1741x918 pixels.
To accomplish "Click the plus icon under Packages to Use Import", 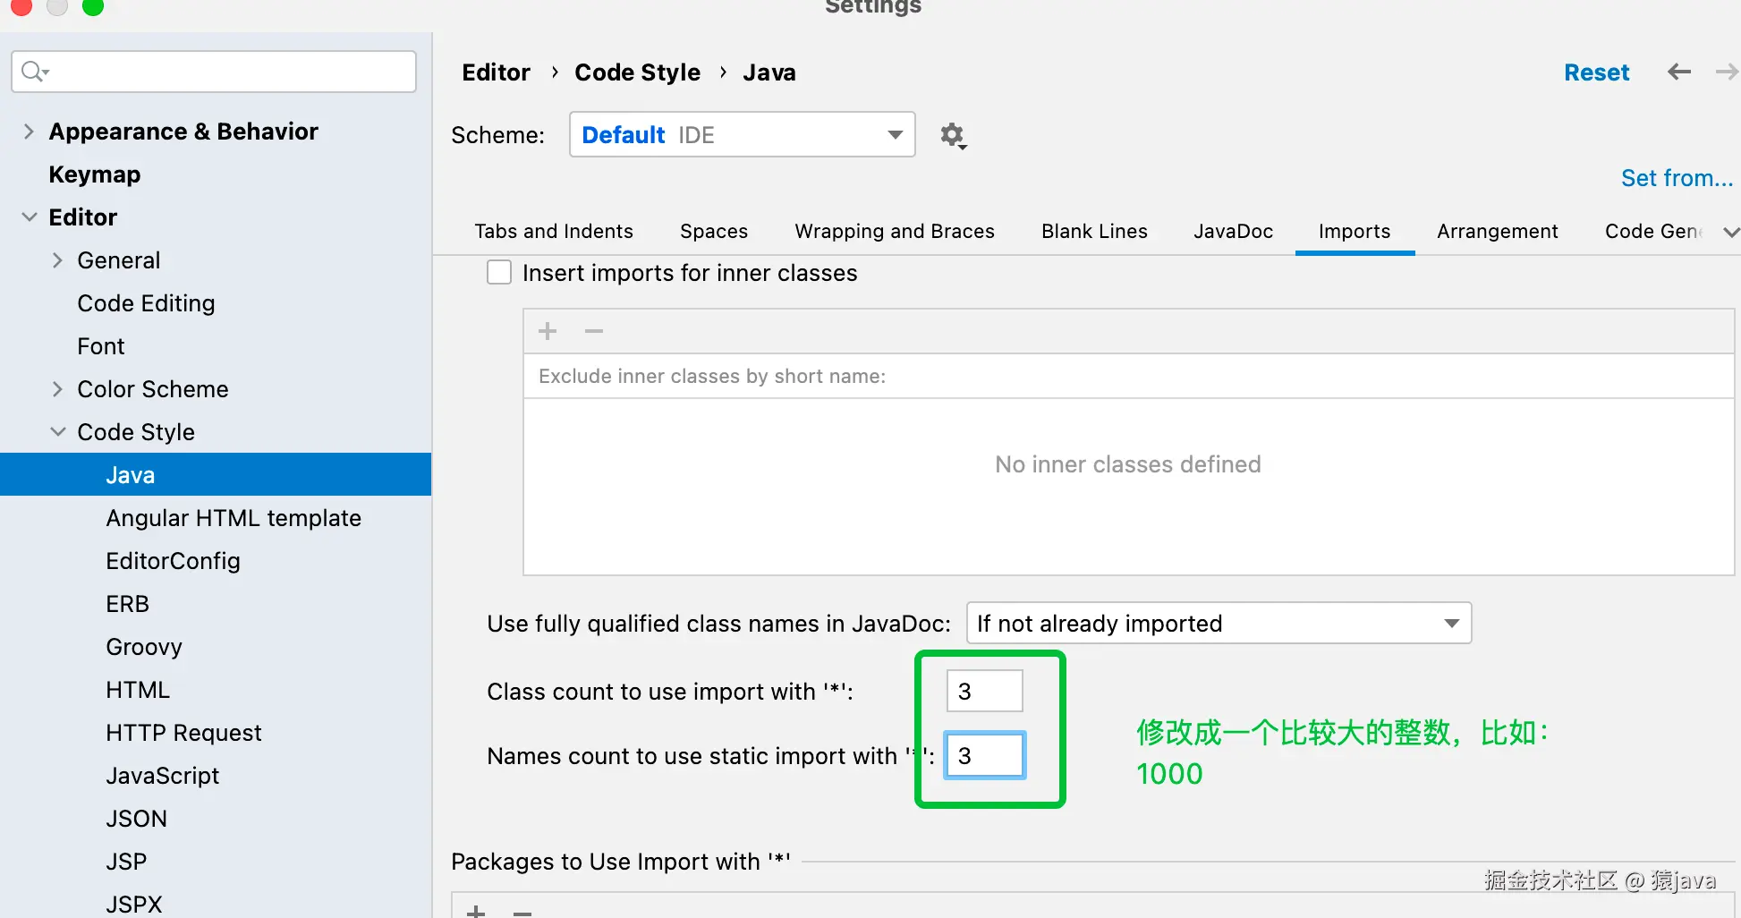I will point(476,912).
